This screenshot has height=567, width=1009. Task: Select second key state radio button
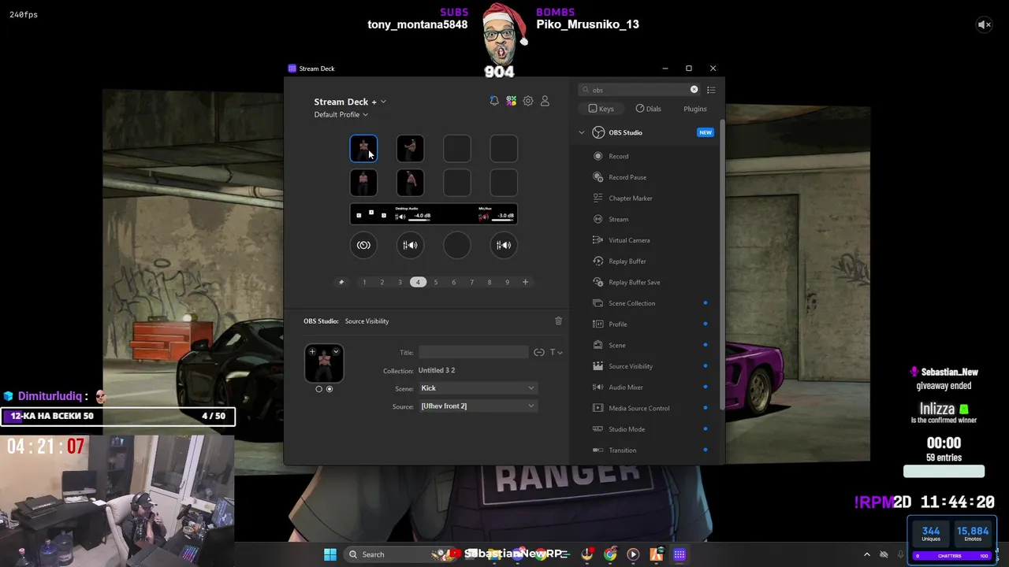(x=330, y=389)
